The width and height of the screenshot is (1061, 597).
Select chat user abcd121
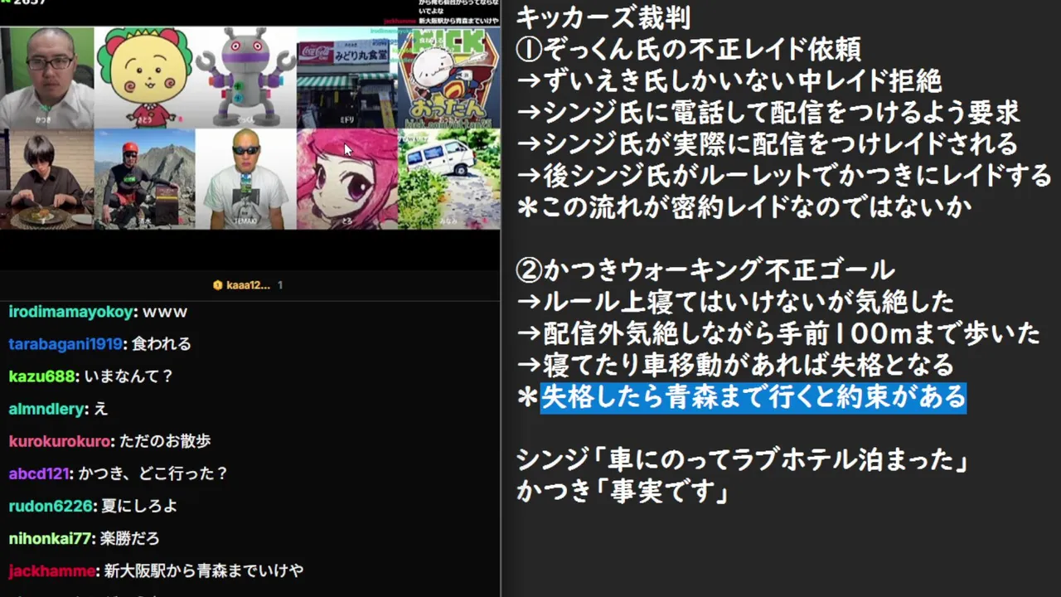[x=39, y=473]
